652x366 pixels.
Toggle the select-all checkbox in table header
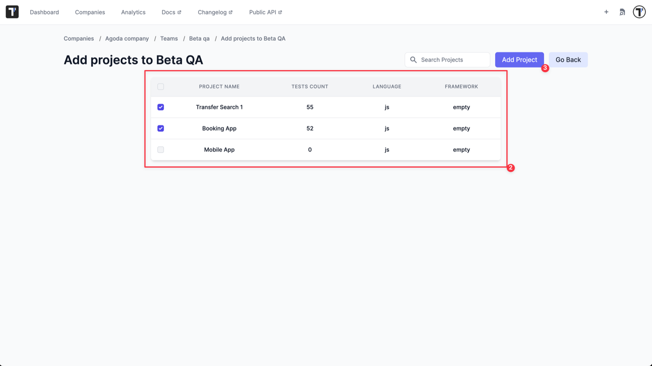(160, 86)
